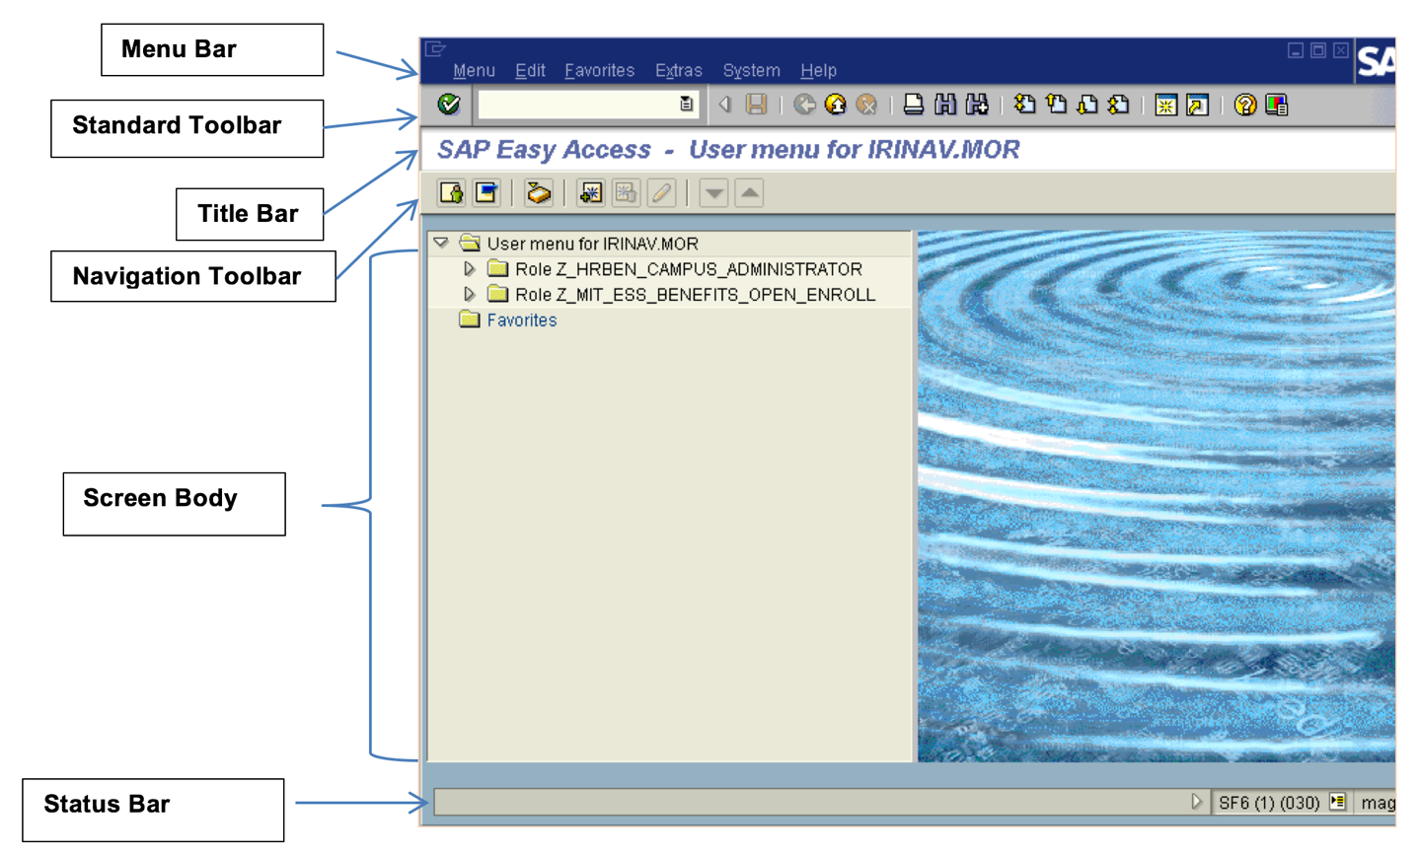Click the SF6 (1) (030) system info
The height and width of the screenshot is (856, 1420).
click(1269, 803)
